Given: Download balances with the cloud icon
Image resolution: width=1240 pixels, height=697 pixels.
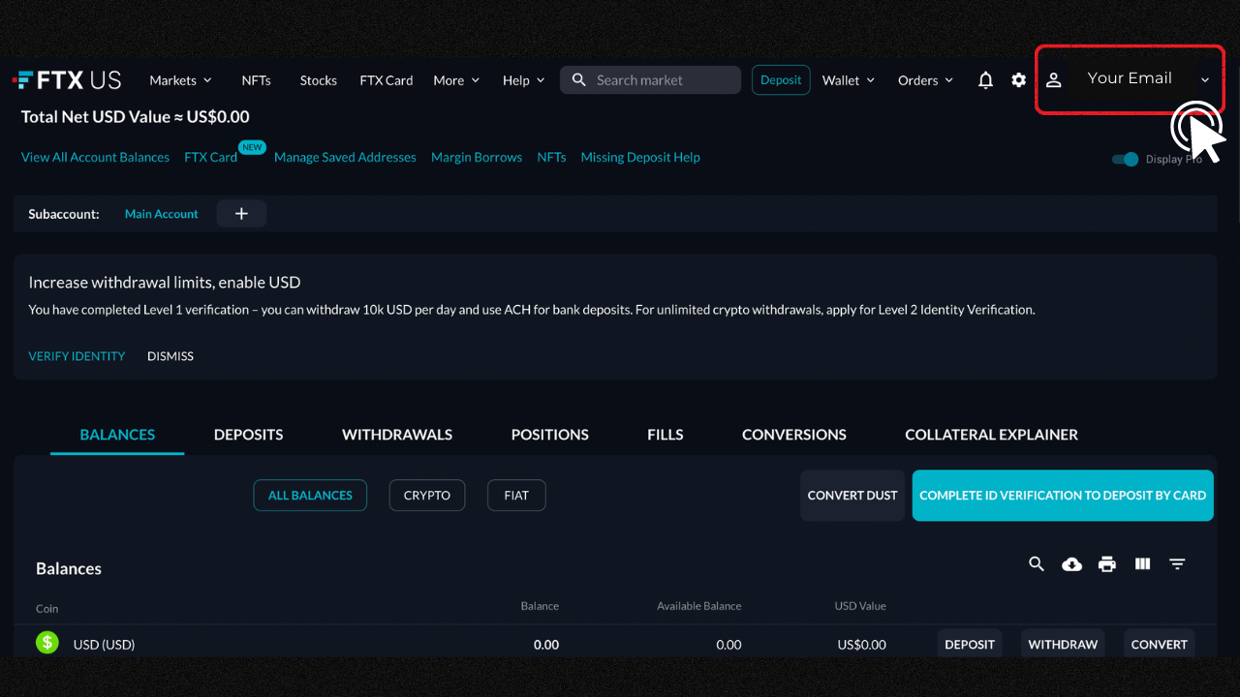Looking at the screenshot, I should coord(1071,563).
